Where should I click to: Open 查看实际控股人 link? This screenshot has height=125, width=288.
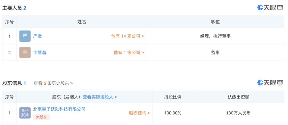[100, 97]
